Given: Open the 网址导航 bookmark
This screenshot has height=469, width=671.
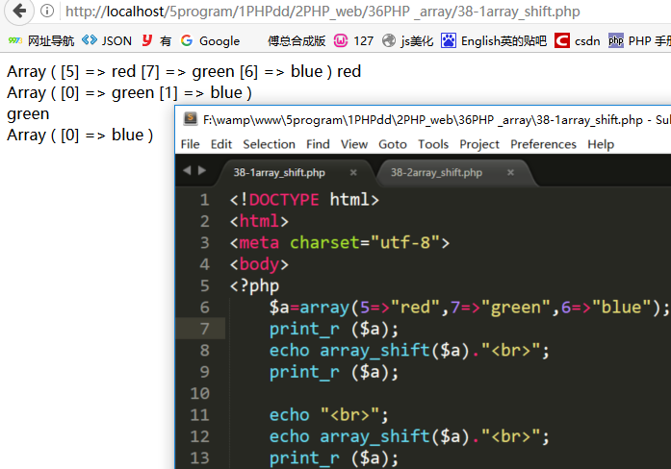Looking at the screenshot, I should [41, 41].
